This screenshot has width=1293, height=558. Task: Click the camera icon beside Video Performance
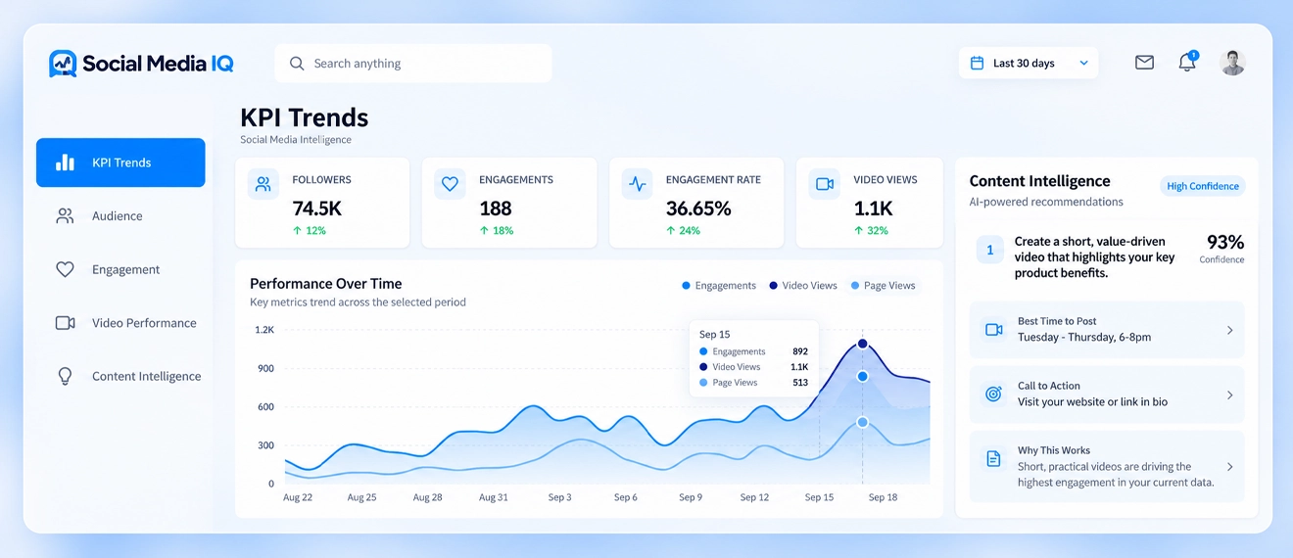click(65, 323)
